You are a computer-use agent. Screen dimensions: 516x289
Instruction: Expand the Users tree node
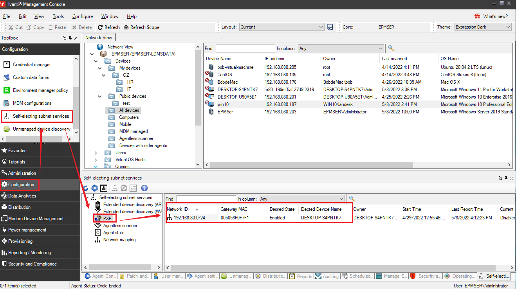pos(96,153)
